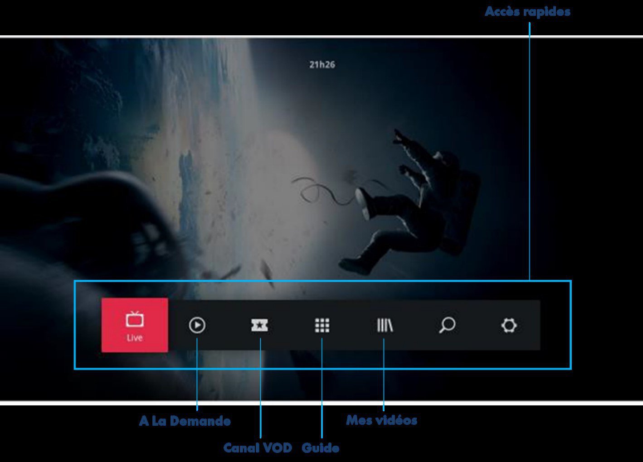The width and height of the screenshot is (643, 462).
Task: Open Mes vidéos library icon
Action: [x=385, y=325]
